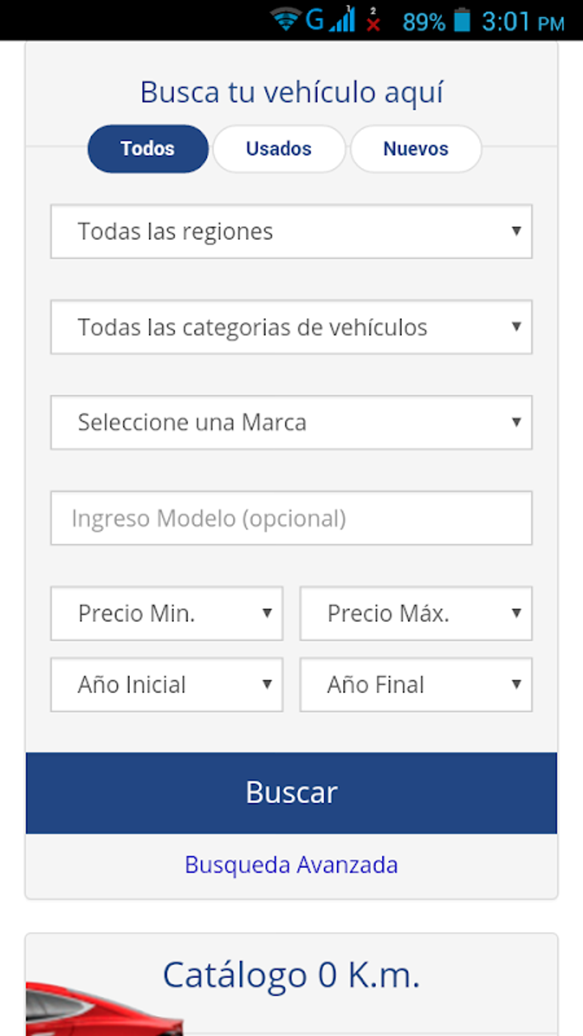The image size is (583, 1036).
Task: Switch to Usados vehicles tab
Action: [279, 149]
